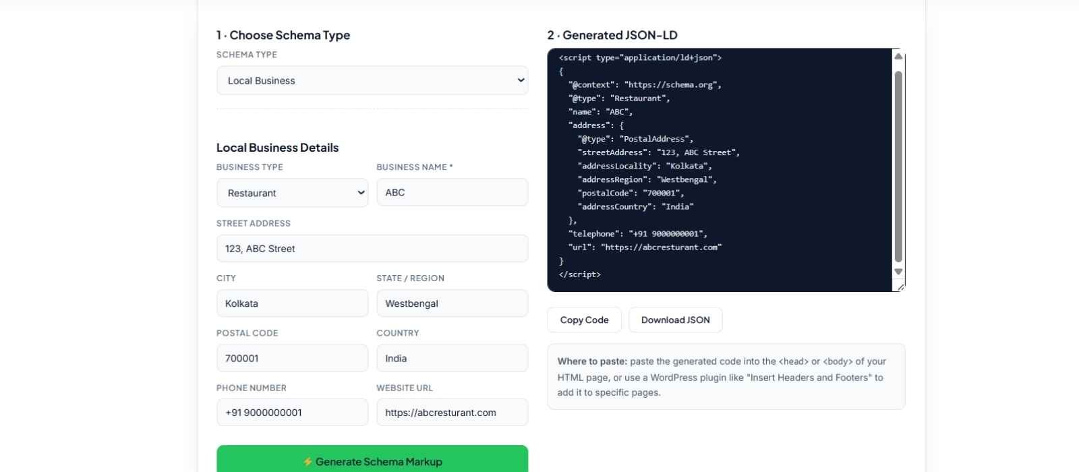Viewport: 1079px width, 472px height.
Task: Click the JSON-LD code scrollbar thumb
Action: coord(898,167)
